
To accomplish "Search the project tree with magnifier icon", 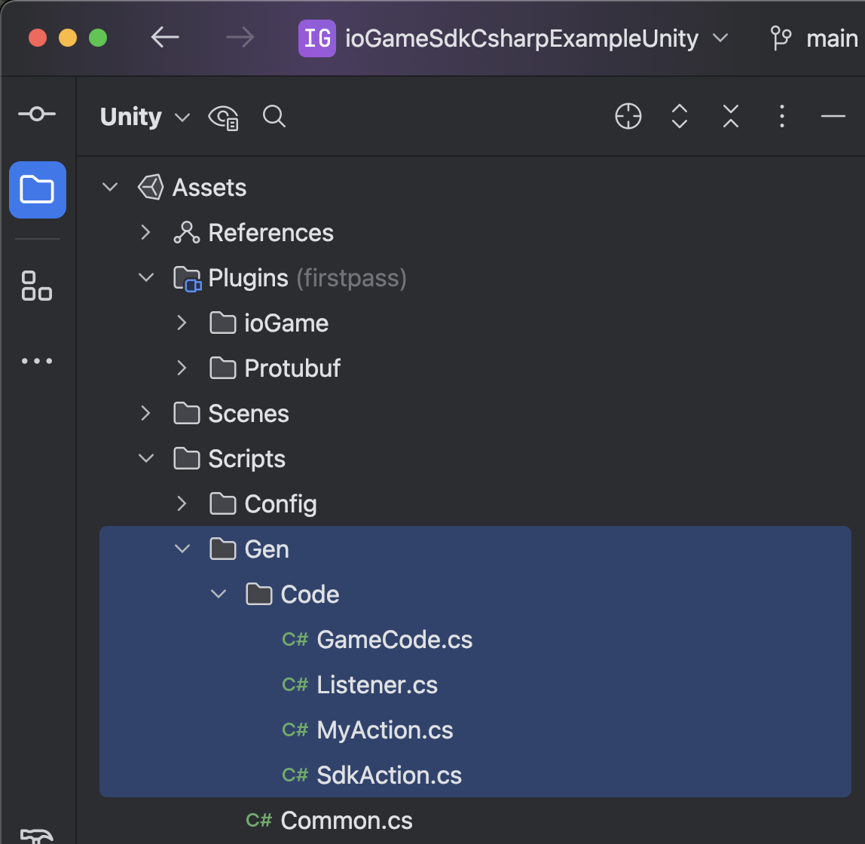I will pos(274,117).
